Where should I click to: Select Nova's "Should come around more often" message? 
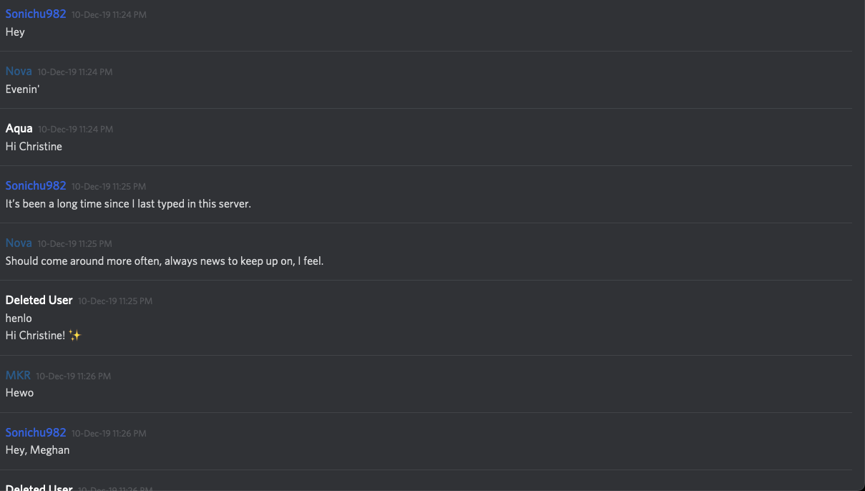165,261
